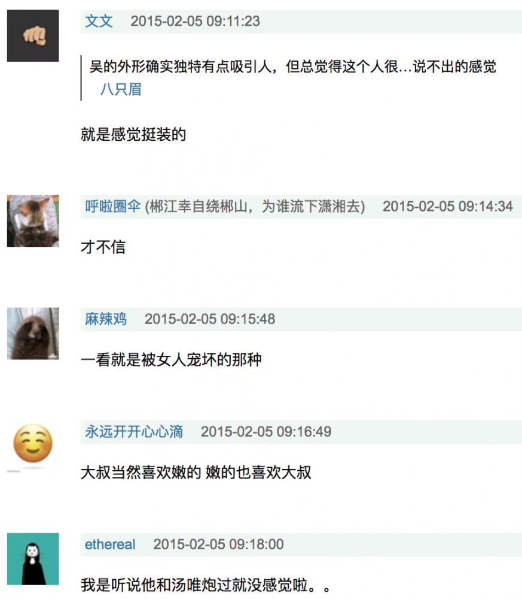Open the smiling emoji avatar

pyautogui.click(x=33, y=444)
